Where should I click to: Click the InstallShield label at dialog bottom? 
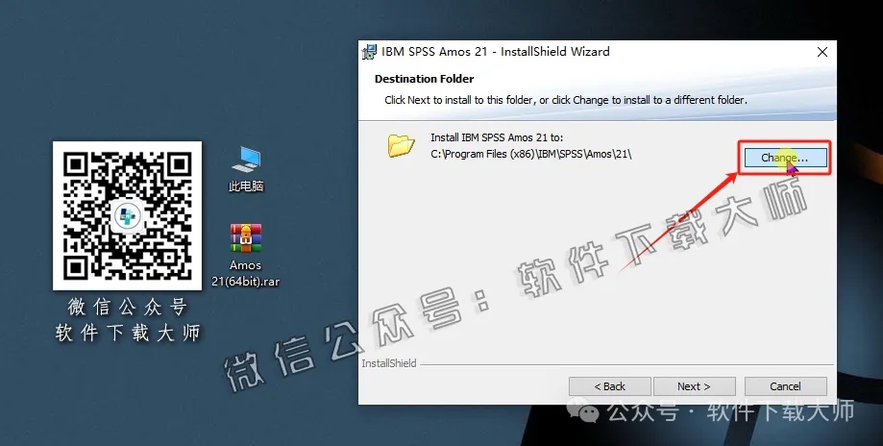pos(386,364)
